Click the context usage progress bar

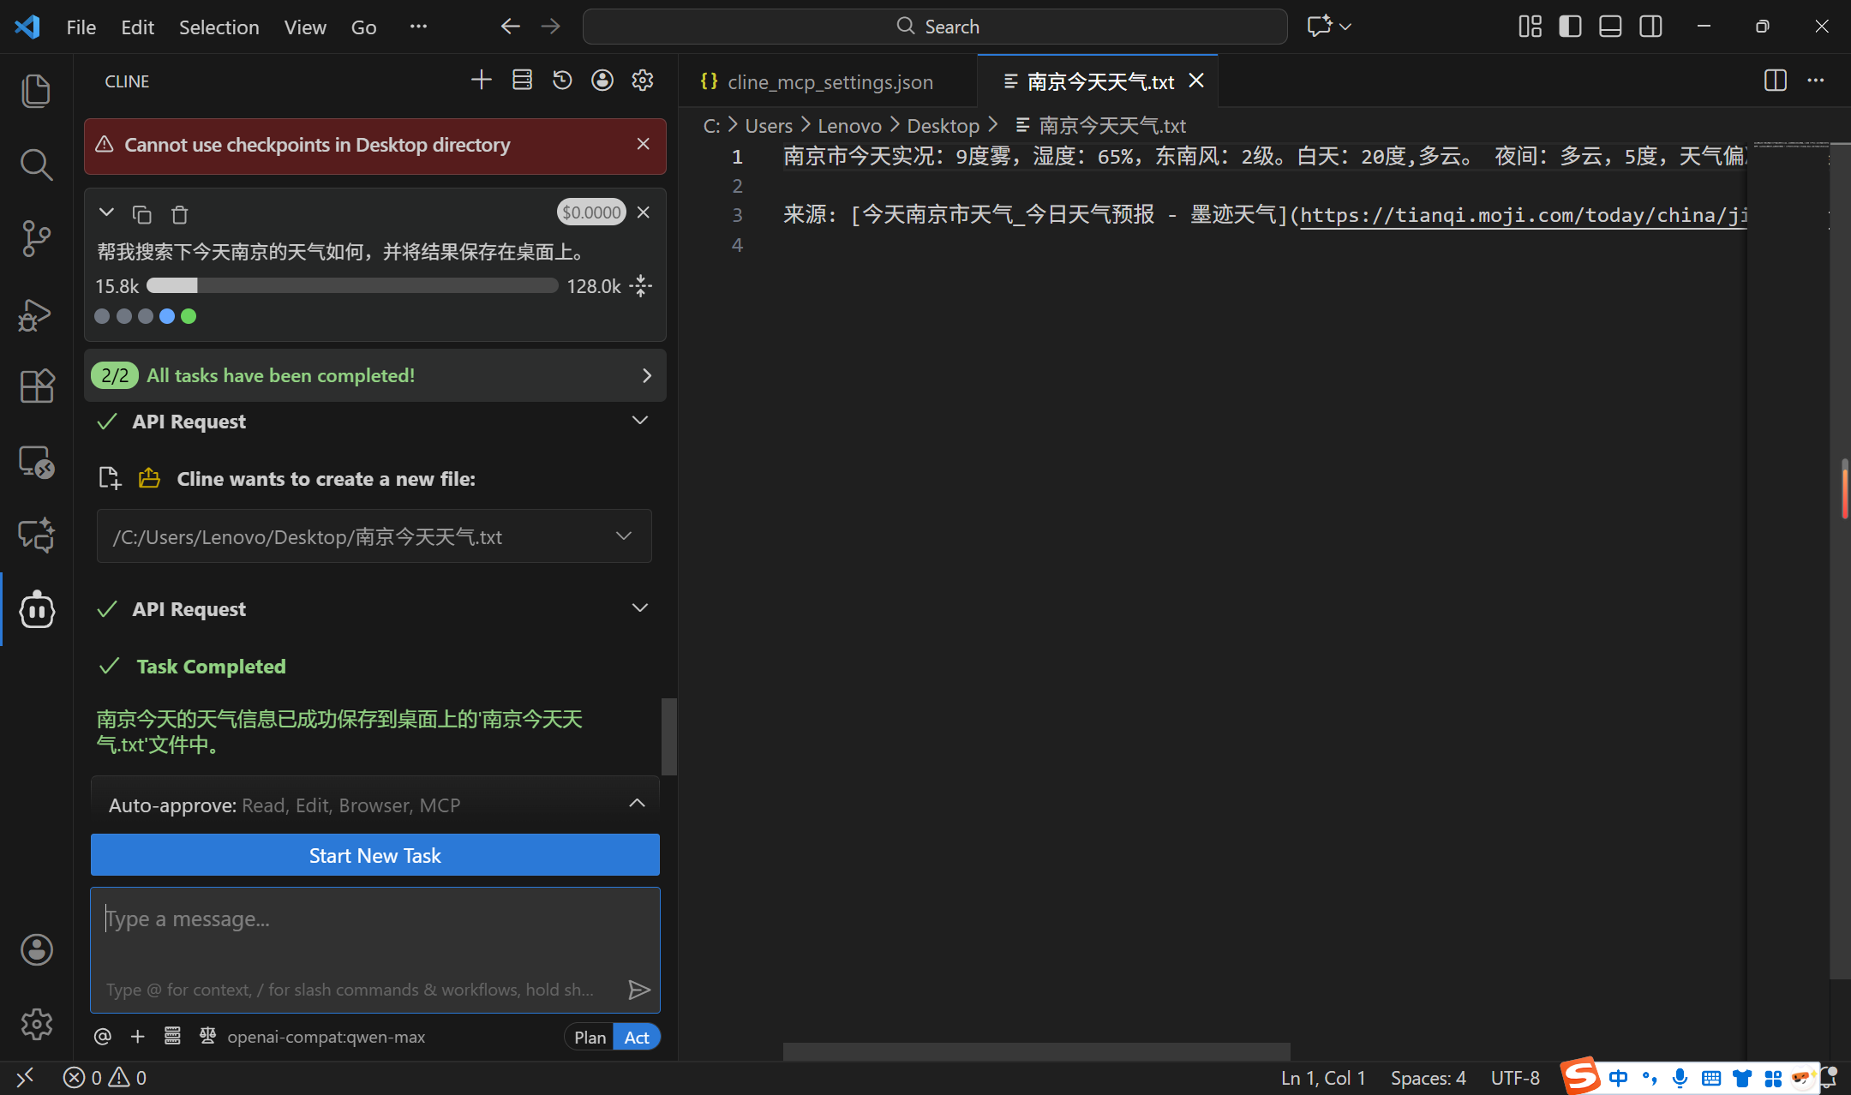pyautogui.click(x=352, y=286)
